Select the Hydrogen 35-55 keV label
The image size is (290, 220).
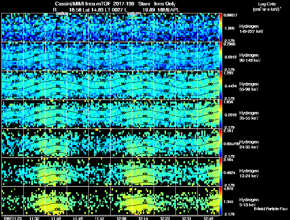pos(249,116)
